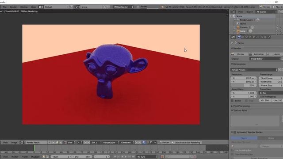The width and height of the screenshot is (283, 159).
Task: Open the screen layout browse icon
Action: click(x=41, y=7)
